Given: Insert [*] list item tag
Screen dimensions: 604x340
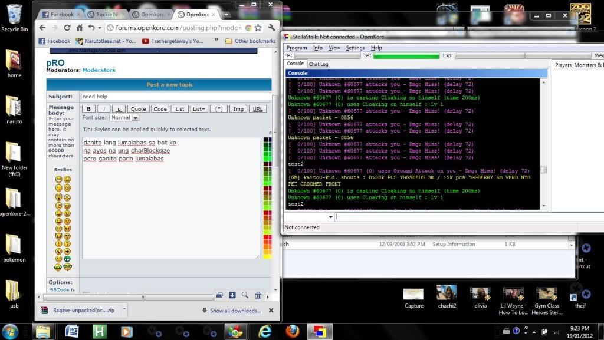Looking at the screenshot, I should coord(219,109).
